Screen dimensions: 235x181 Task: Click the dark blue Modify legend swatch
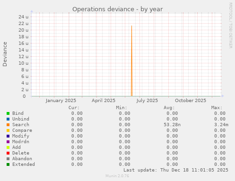point(8,136)
